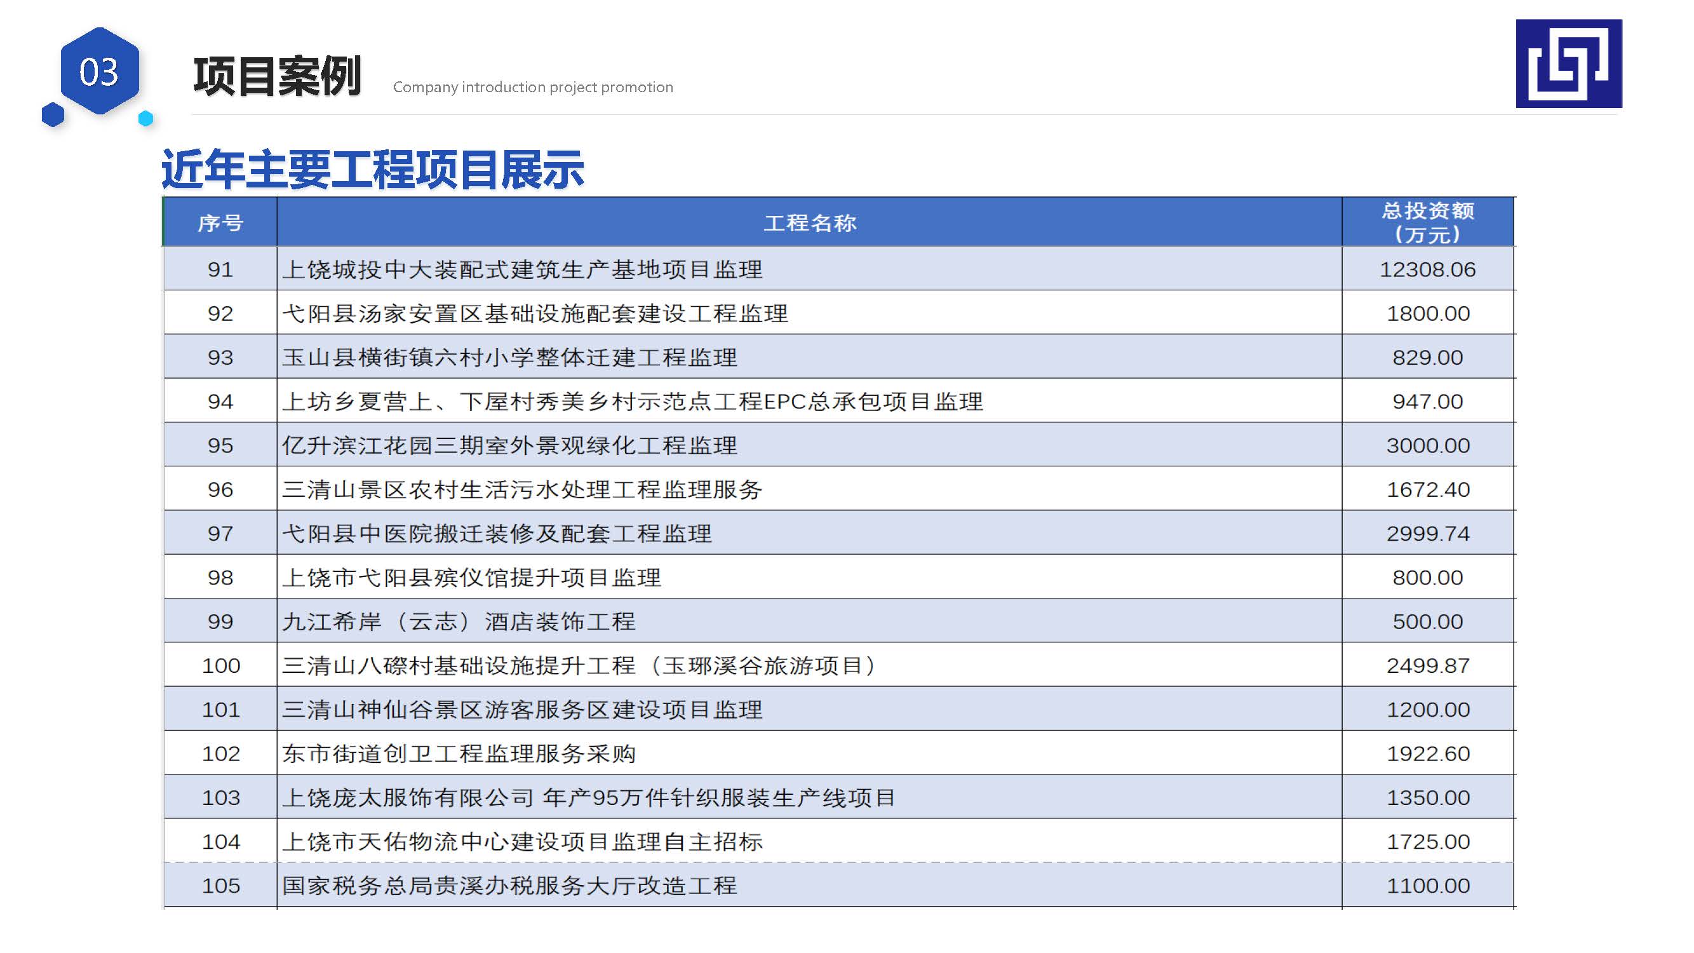1694x953 pixels.
Task: Select project name 国家税务总局贵溪办税服务大厅改造工程
Action: coord(509,886)
